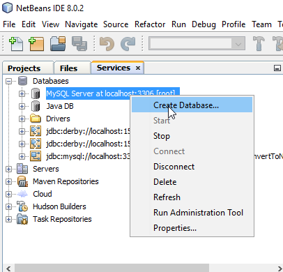Click the jdbc:mysql connection icon

pyautogui.click(x=36, y=156)
